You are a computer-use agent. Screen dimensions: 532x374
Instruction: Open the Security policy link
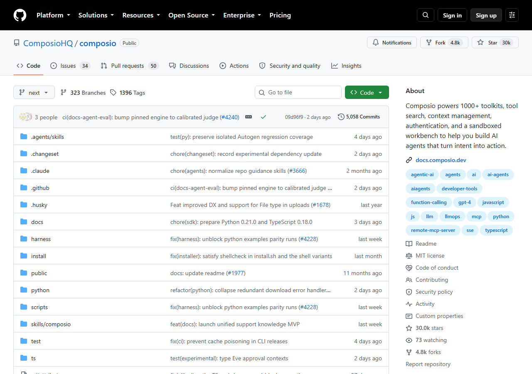pyautogui.click(x=429, y=292)
